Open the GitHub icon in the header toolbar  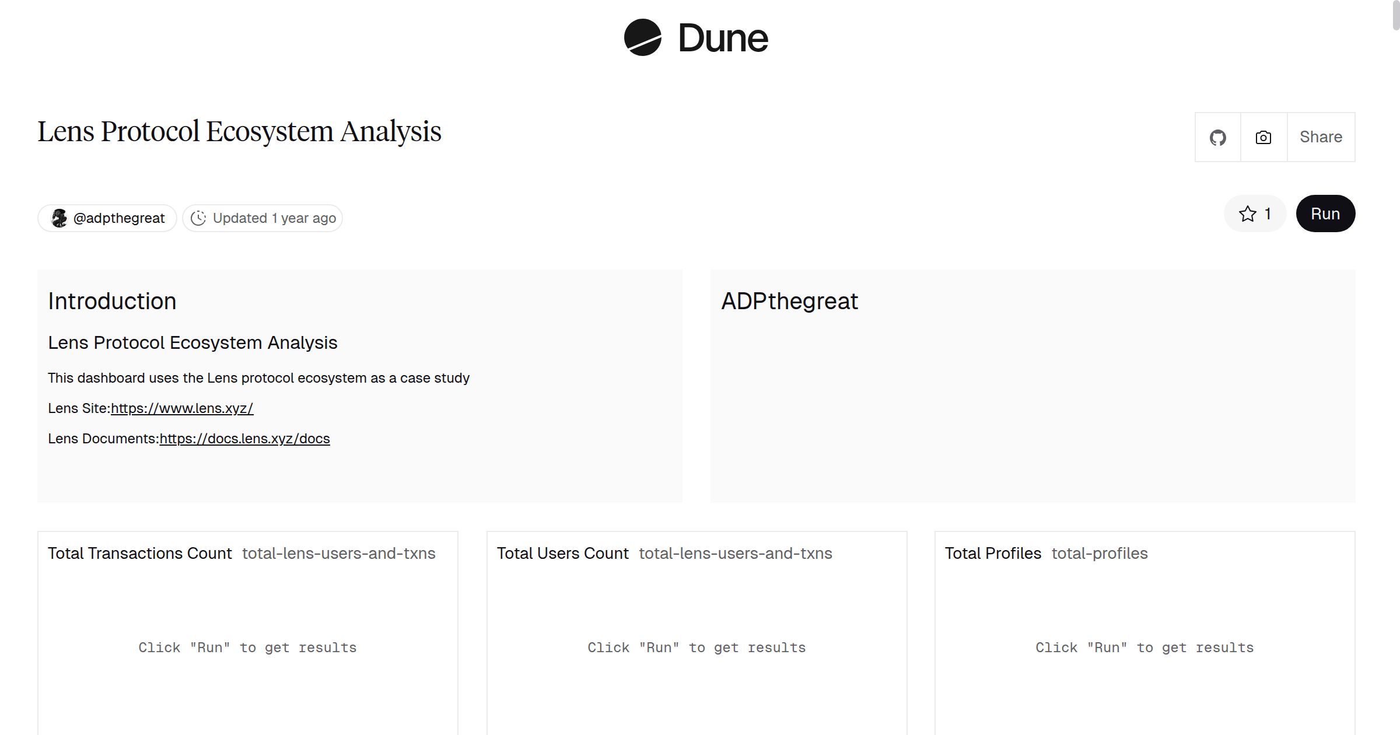1217,136
